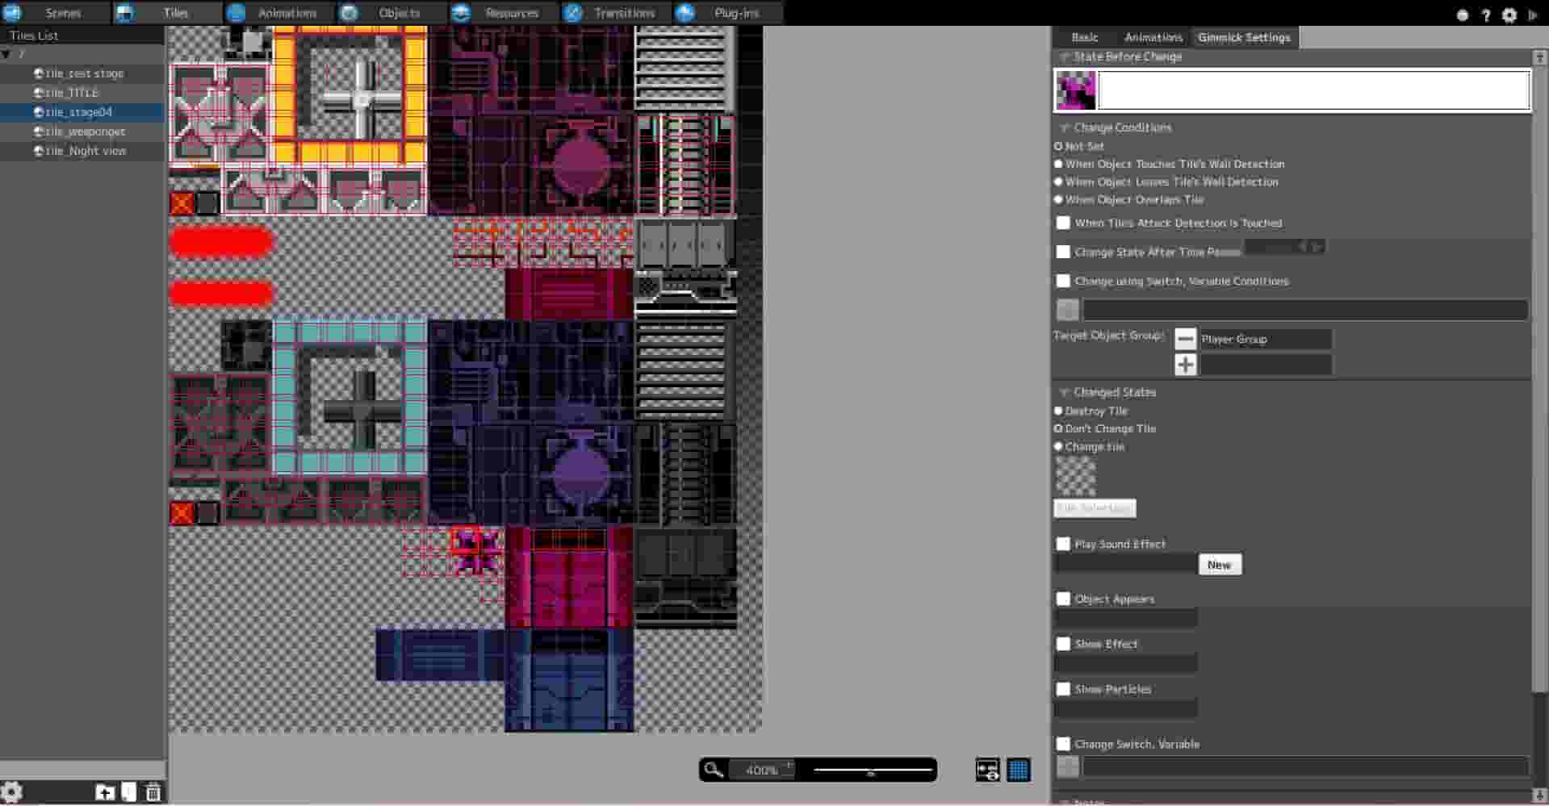Image resolution: width=1549 pixels, height=806 pixels.
Task: Select the Destroy Tile radio button
Action: pyautogui.click(x=1058, y=411)
